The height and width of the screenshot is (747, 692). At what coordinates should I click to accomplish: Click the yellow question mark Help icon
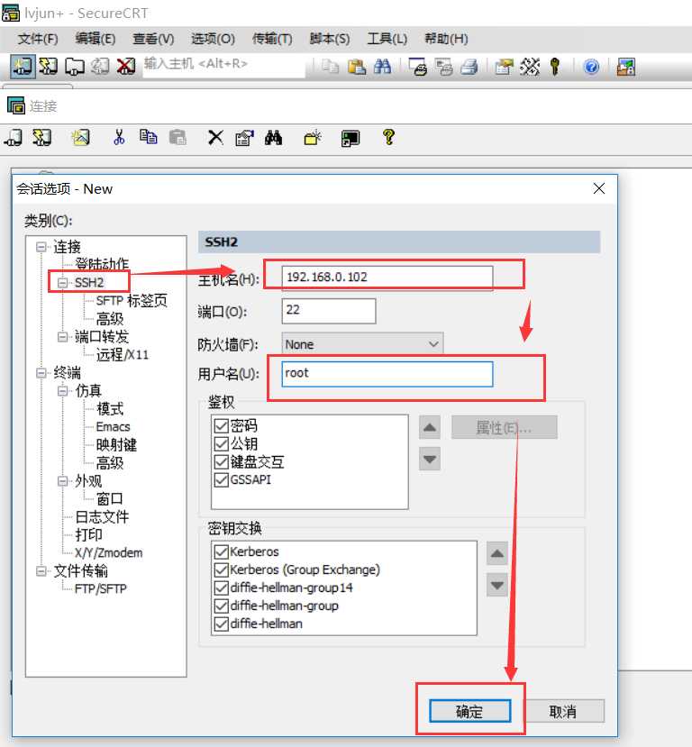tap(388, 137)
